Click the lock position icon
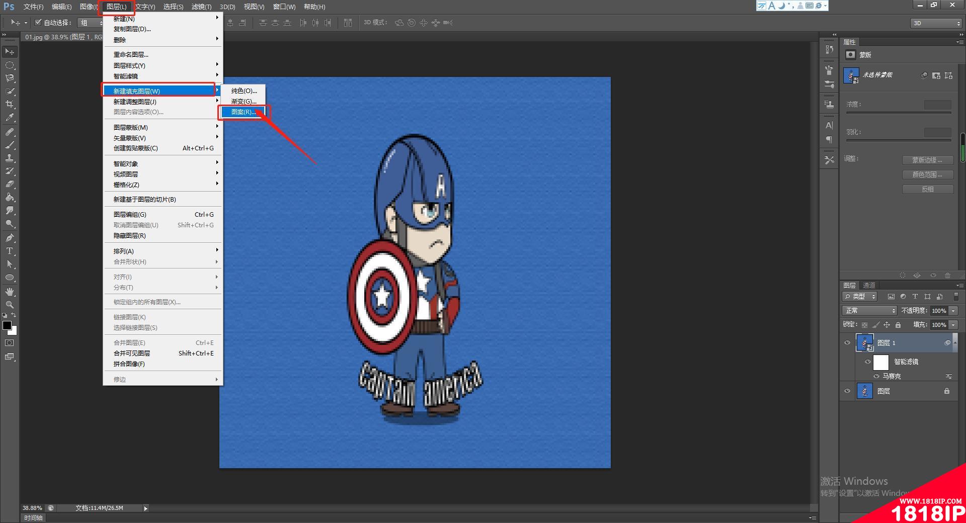 pyautogui.click(x=887, y=325)
